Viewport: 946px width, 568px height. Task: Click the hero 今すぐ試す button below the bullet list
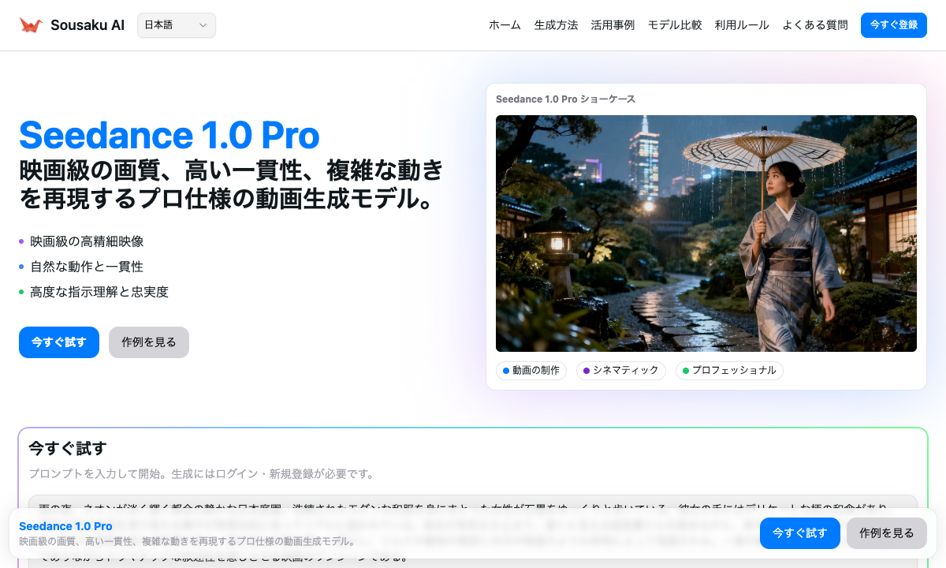pos(59,342)
